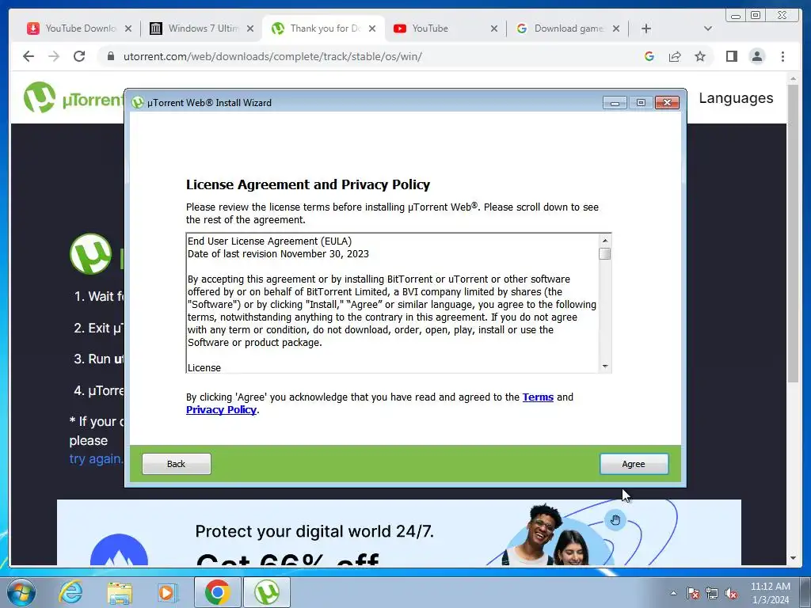This screenshot has height=608, width=811.
Task: Close the YouTube tab
Action: pyautogui.click(x=494, y=28)
